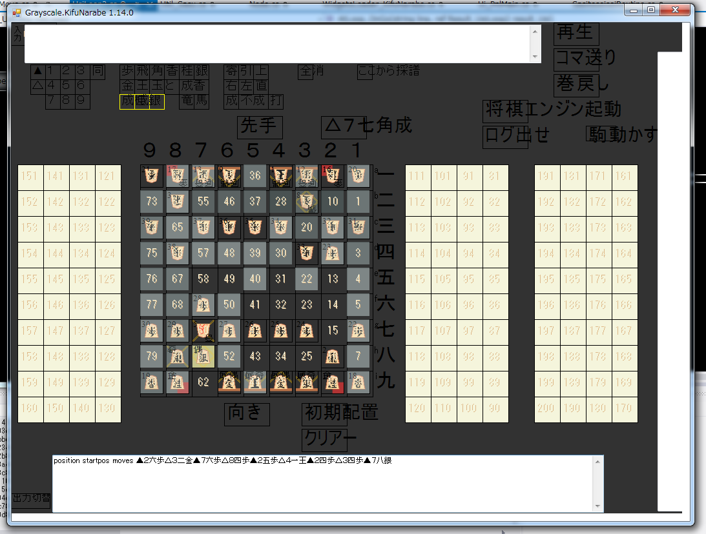The image size is (706, 534).
Task: Click cell 151 in left piece tray
Action: pyautogui.click(x=30, y=177)
